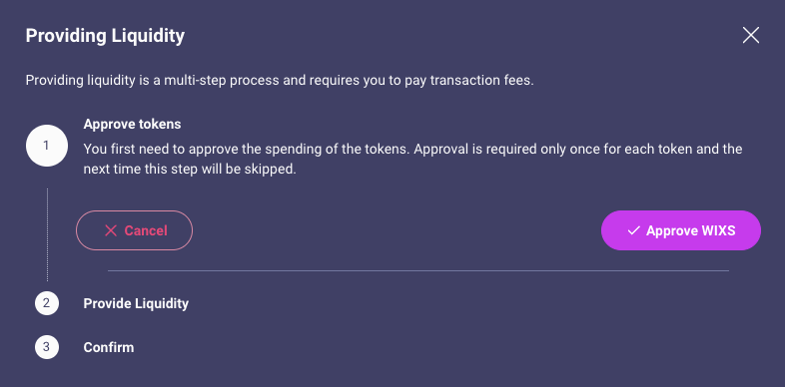Open the Provide Liquidity step label
The image size is (785, 387).
[x=136, y=303]
